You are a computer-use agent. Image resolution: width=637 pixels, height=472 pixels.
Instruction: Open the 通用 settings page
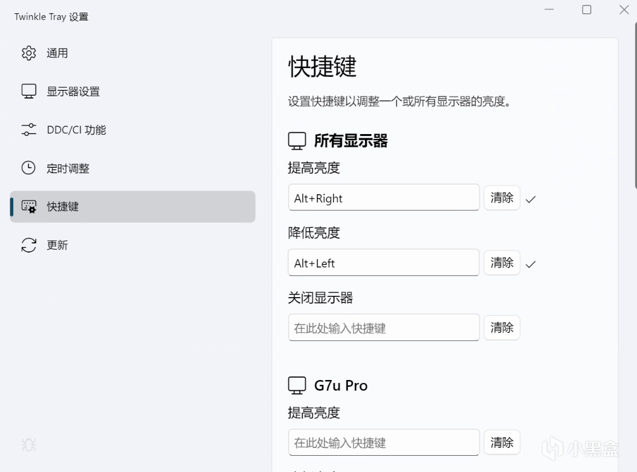click(58, 53)
